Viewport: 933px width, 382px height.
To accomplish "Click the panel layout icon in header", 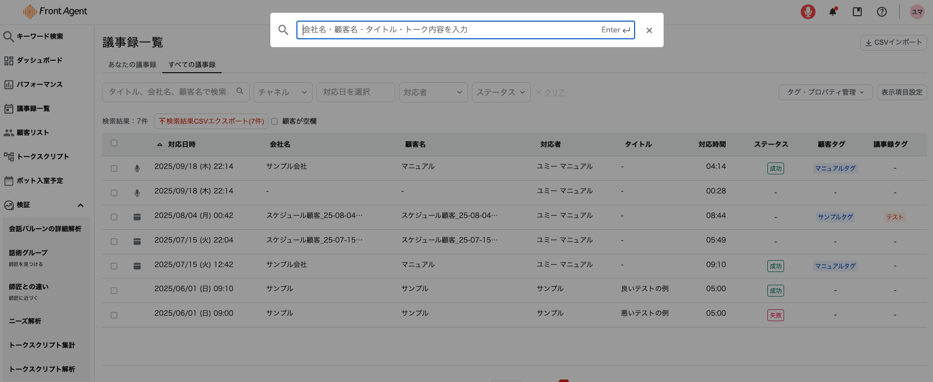I will pyautogui.click(x=857, y=12).
